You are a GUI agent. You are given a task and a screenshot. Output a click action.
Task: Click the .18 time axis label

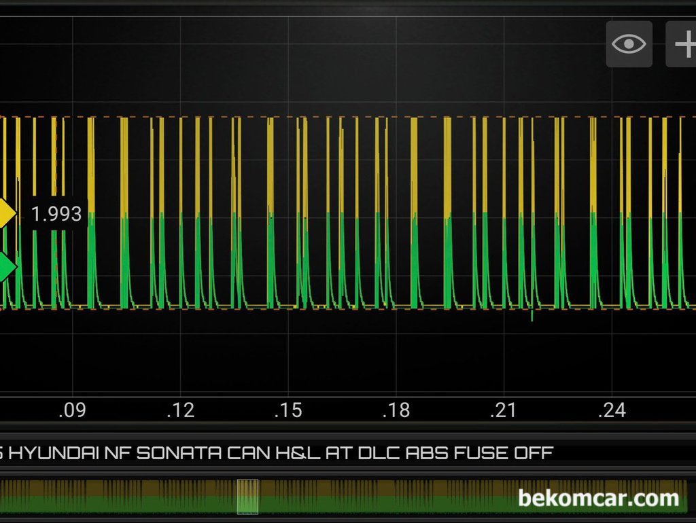point(396,410)
